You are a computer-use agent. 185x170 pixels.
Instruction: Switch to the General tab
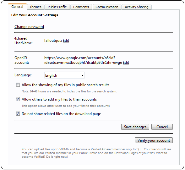(x=17, y=7)
